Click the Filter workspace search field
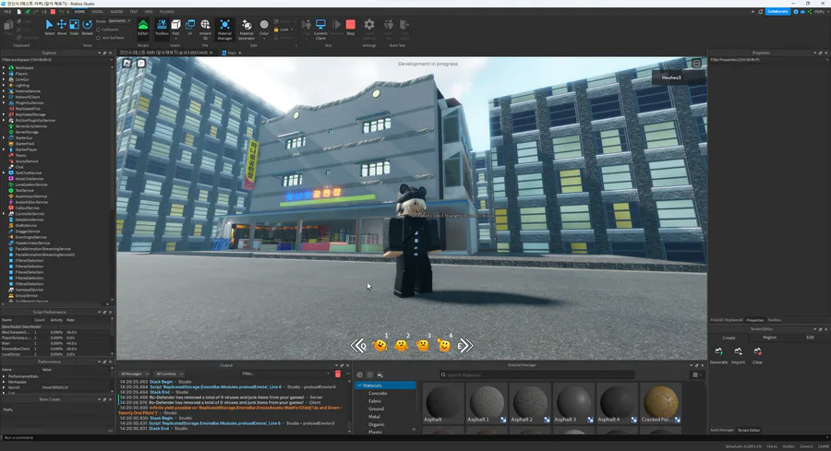Viewport: 831px width, 451px height. 56,60
